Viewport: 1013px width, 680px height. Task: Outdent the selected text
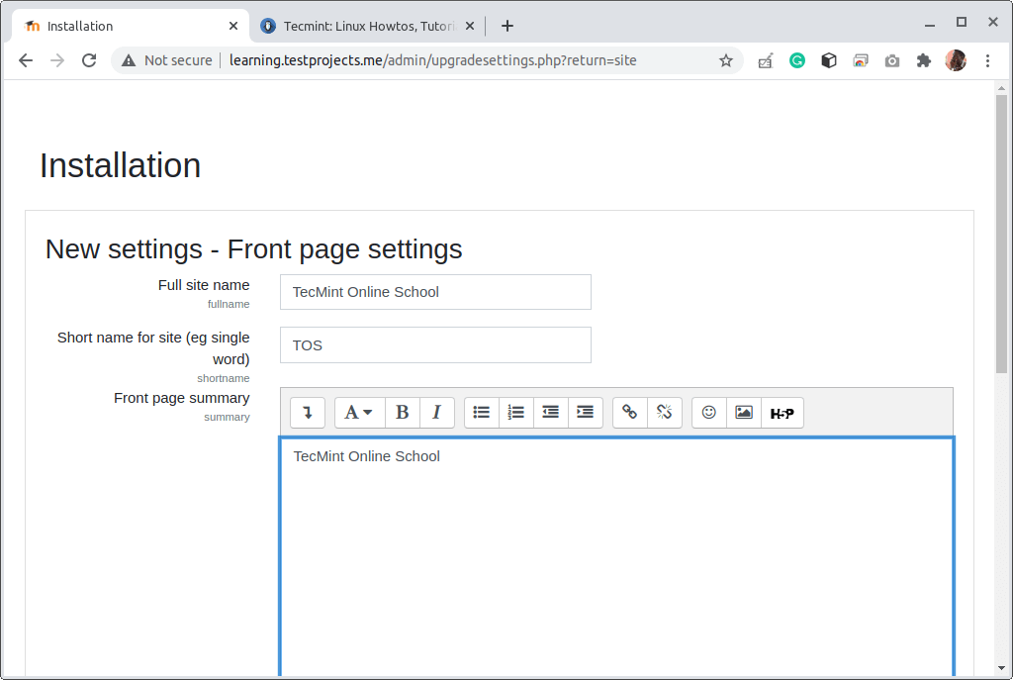550,413
